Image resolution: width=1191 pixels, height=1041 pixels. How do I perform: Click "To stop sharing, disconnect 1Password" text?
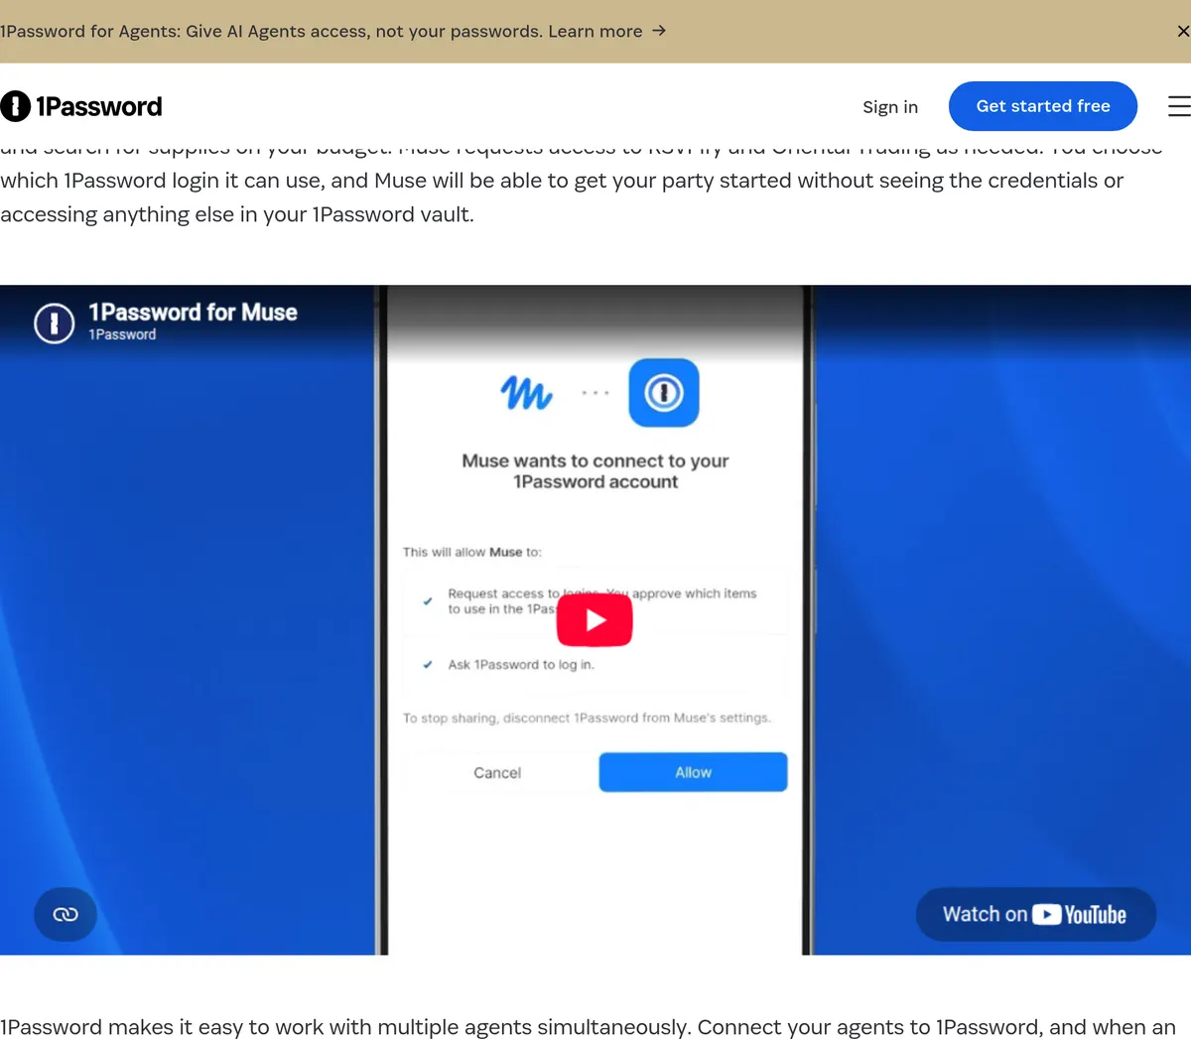(x=587, y=717)
